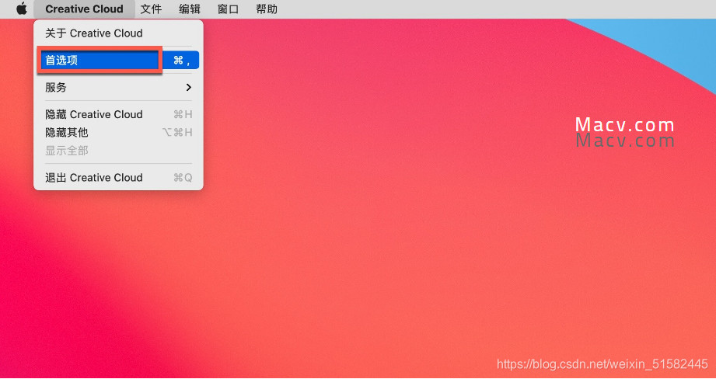Open the Apple menu icon

pos(22,9)
